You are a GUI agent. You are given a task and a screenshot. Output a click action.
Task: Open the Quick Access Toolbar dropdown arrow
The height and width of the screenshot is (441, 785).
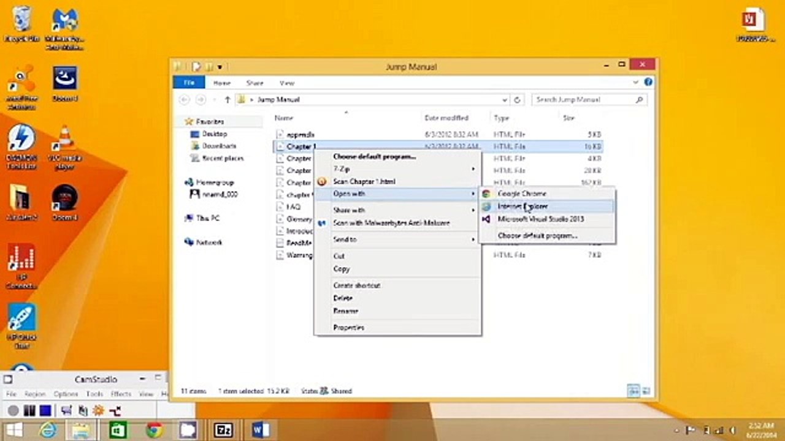(x=220, y=66)
